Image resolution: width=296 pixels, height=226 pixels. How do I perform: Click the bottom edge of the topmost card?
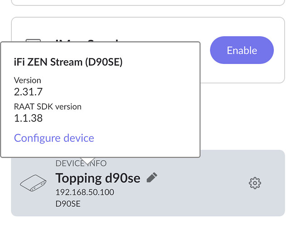click(x=148, y=5)
